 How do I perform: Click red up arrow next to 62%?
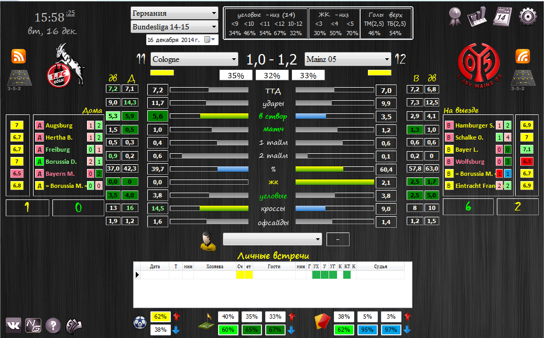click(x=177, y=316)
